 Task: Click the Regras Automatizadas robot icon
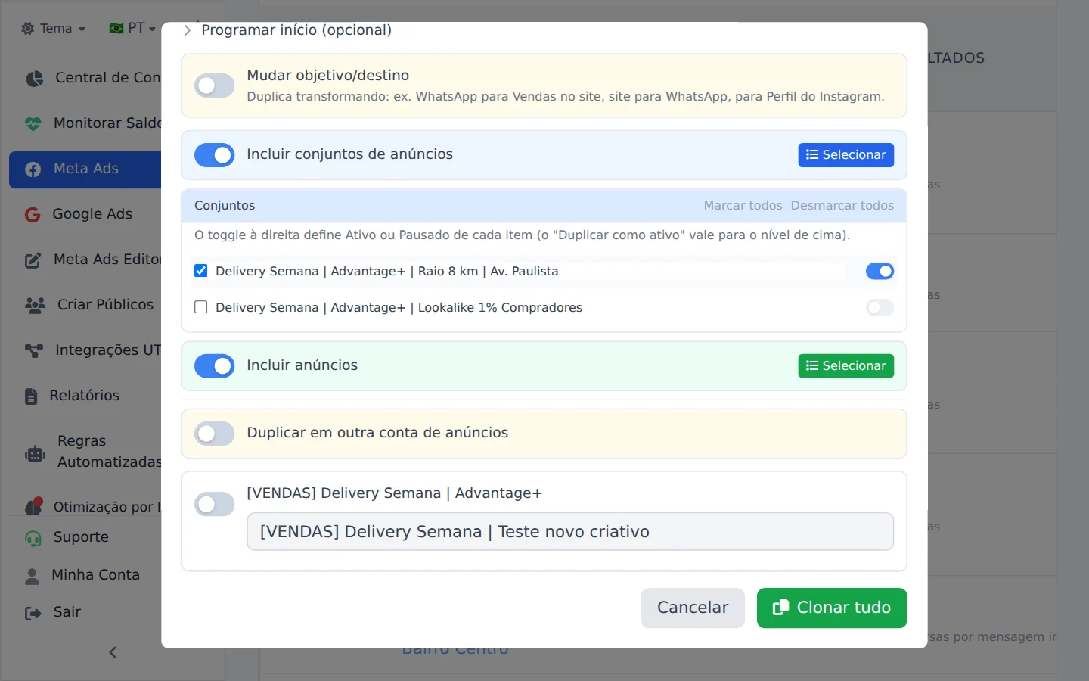click(35, 454)
